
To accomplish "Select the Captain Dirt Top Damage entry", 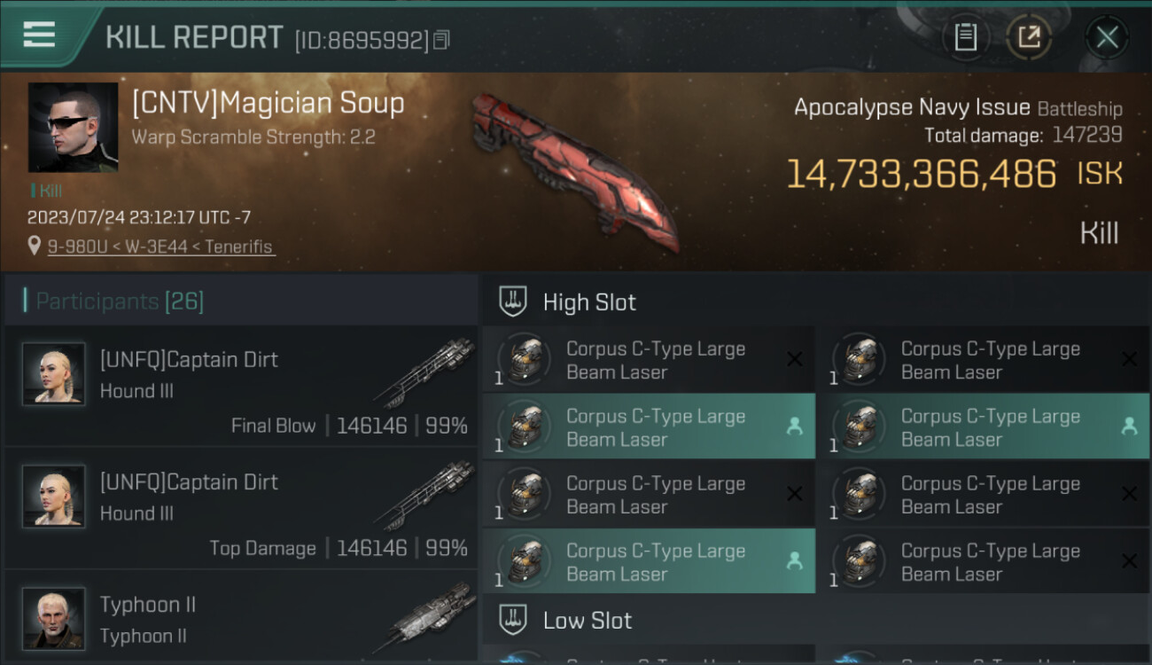I will (241, 508).
